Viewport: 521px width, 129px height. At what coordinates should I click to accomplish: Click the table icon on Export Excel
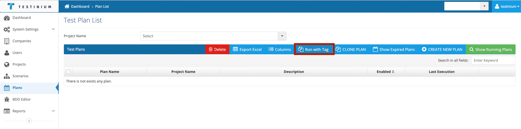235,49
